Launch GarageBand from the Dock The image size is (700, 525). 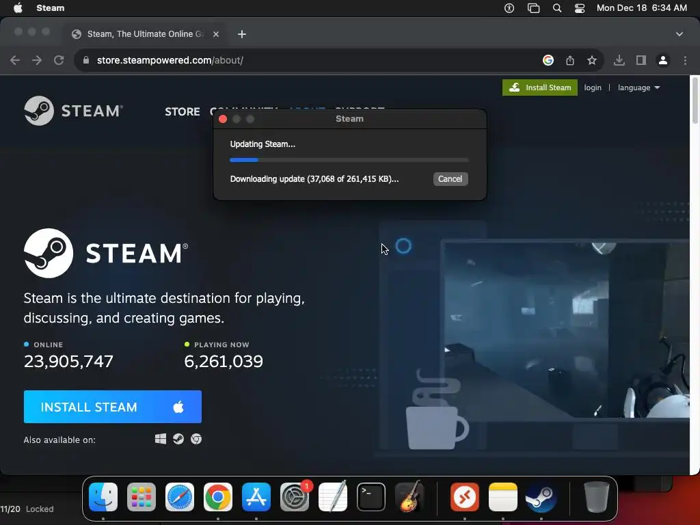coord(409,496)
